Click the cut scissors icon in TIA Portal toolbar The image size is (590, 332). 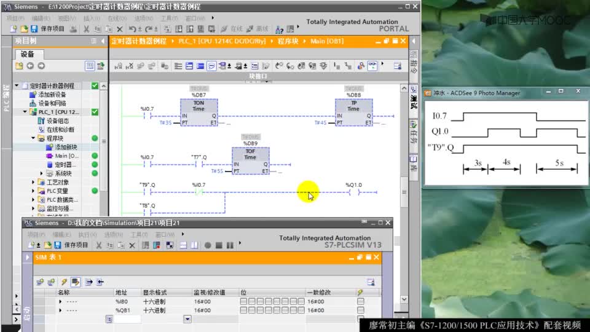(x=86, y=29)
